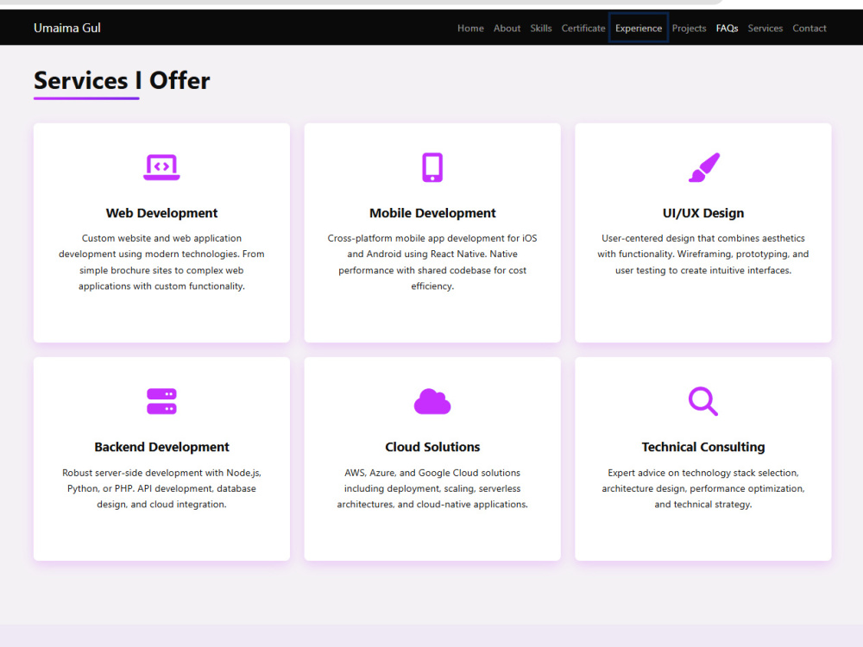
Task: Open the About nav link
Action: point(507,28)
